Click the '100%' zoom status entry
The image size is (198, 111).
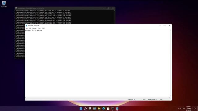[144, 100]
